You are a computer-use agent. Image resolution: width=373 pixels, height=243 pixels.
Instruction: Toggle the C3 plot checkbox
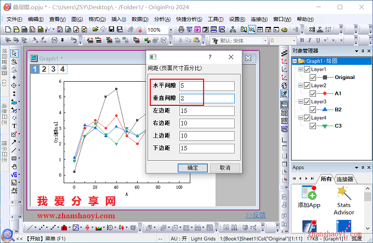point(313,126)
